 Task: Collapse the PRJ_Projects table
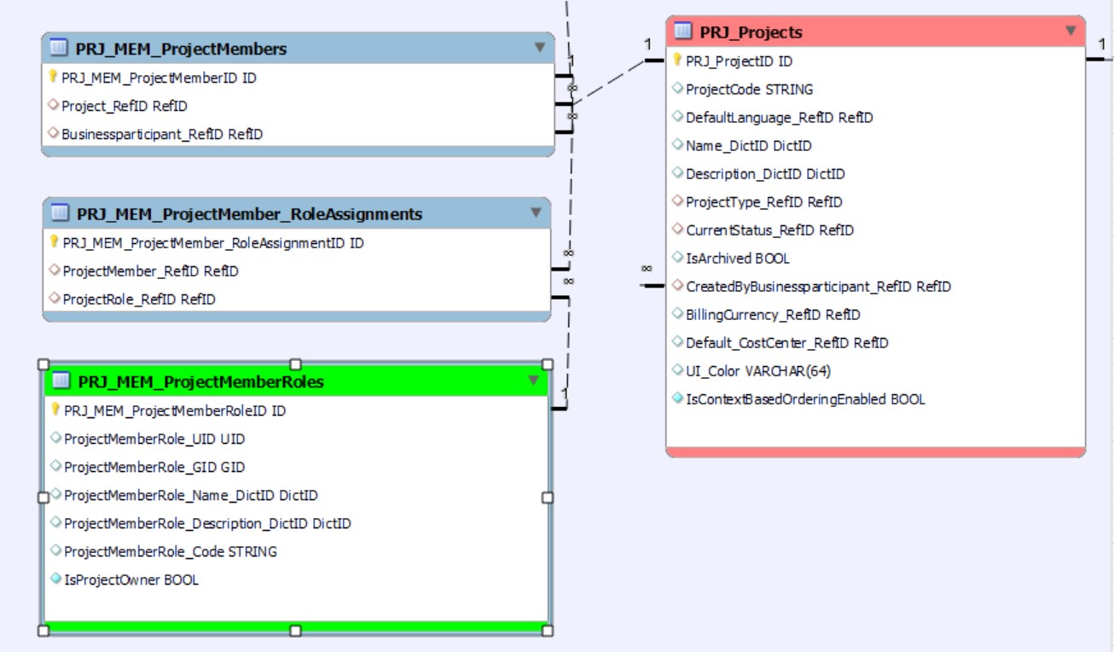(x=1070, y=32)
